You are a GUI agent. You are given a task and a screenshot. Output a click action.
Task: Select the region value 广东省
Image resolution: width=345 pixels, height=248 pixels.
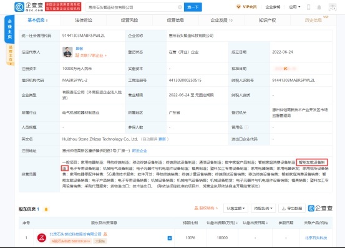click(174, 113)
